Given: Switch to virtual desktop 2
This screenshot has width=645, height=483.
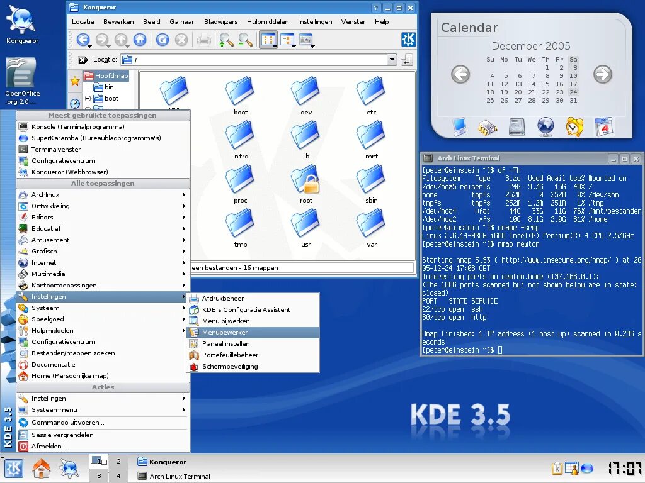Looking at the screenshot, I should (118, 461).
